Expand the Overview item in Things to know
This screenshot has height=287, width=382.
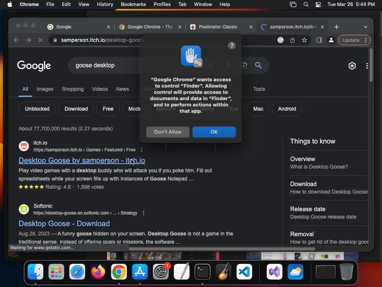click(329, 163)
